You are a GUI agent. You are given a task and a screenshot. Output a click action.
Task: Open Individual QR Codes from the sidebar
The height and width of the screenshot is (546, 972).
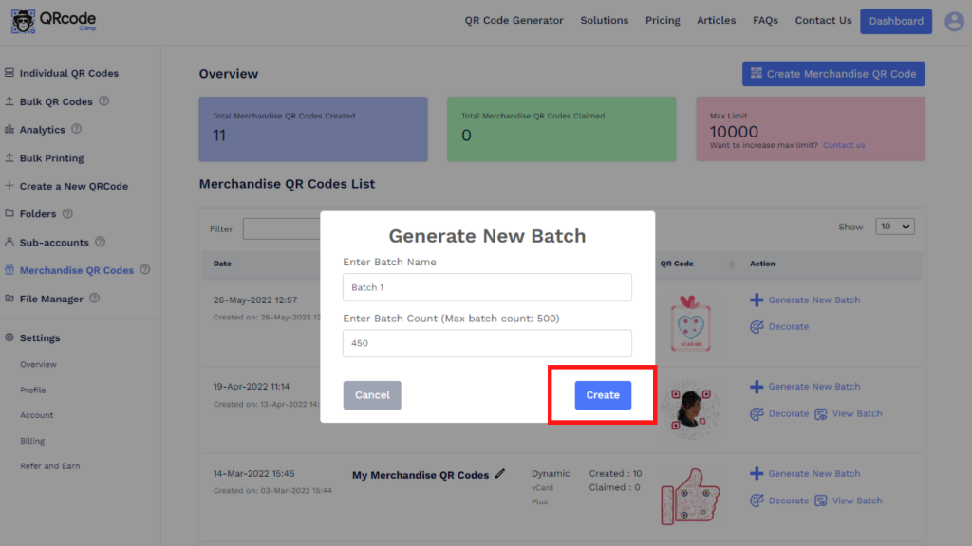tap(64, 72)
